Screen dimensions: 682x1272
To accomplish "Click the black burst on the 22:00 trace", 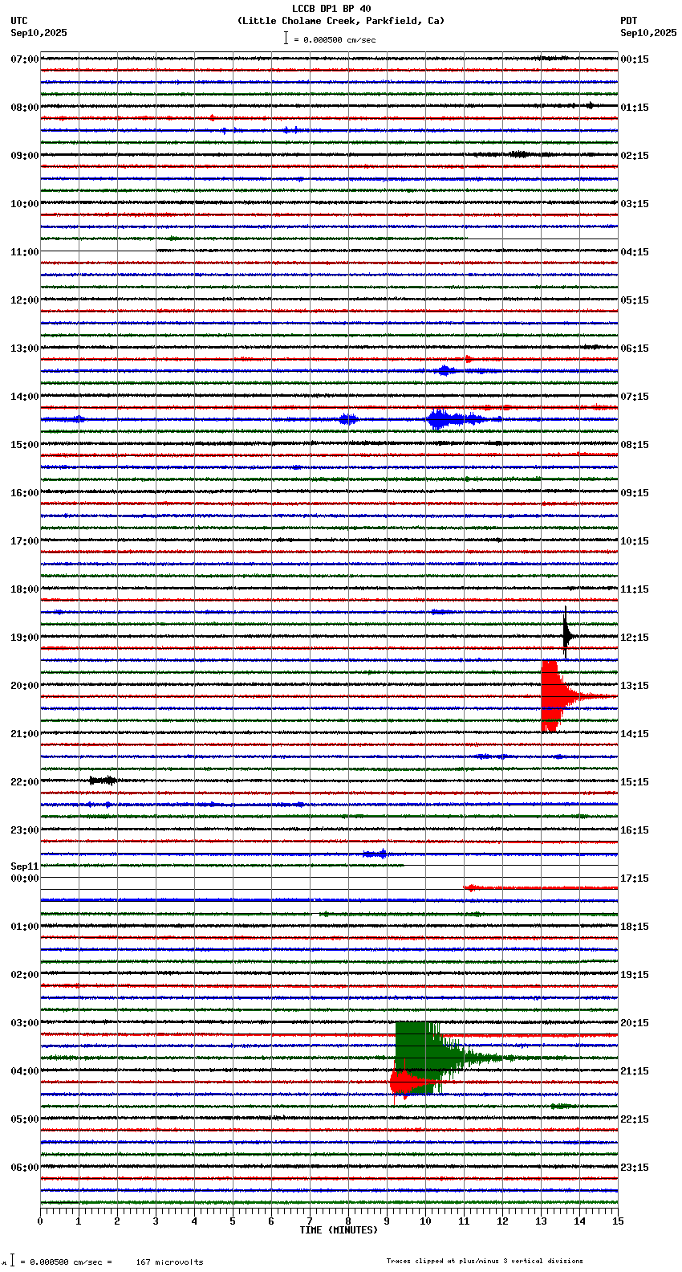I will tap(103, 781).
